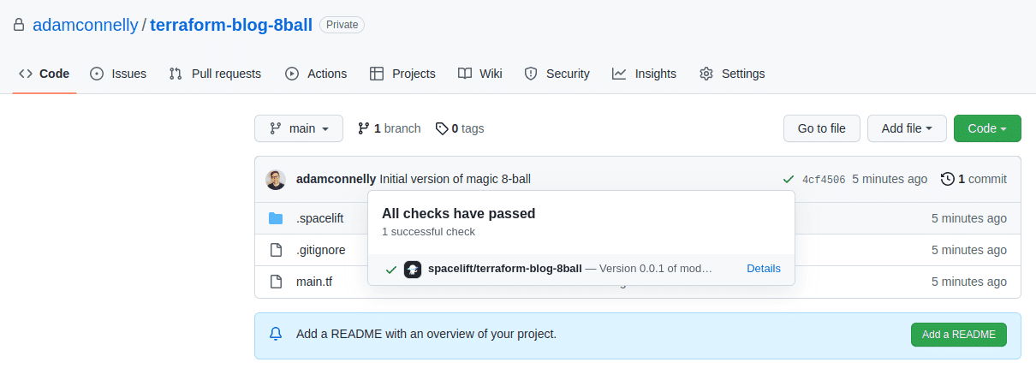Click the check mark in spacelift check row

click(x=391, y=269)
